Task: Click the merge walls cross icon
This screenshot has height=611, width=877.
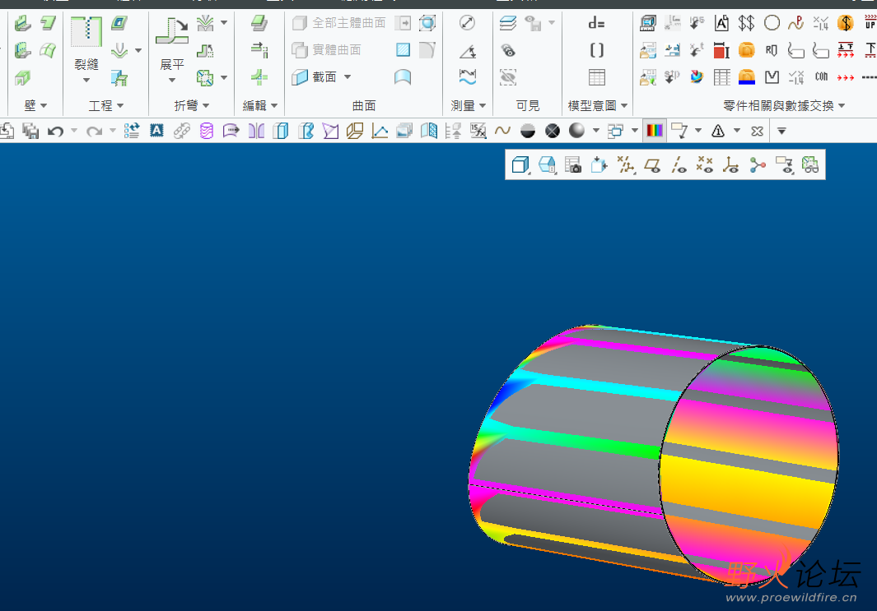Action: coord(259,76)
